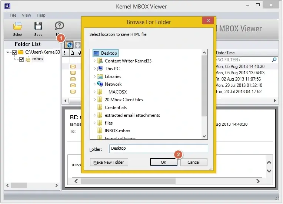
Task: Click the document type column header icon
Action: pyautogui.click(x=72, y=53)
